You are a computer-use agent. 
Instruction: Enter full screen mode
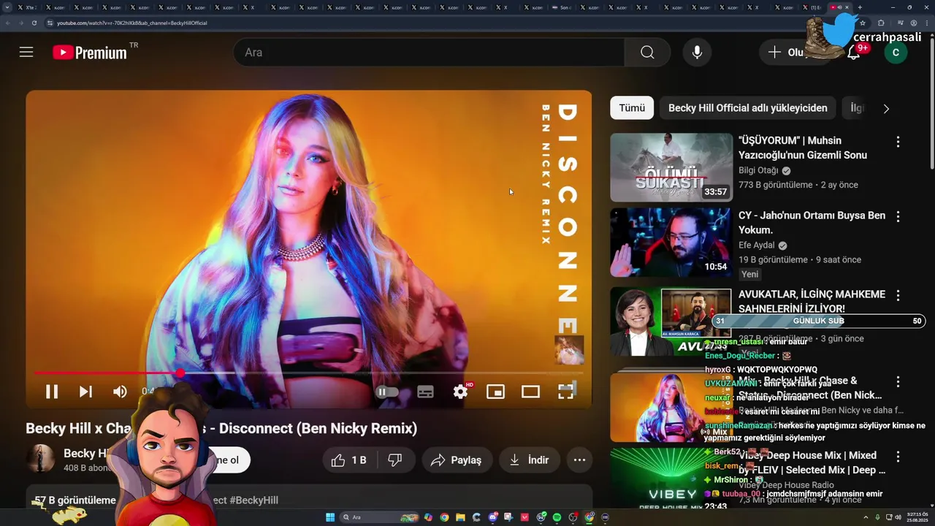(565, 392)
